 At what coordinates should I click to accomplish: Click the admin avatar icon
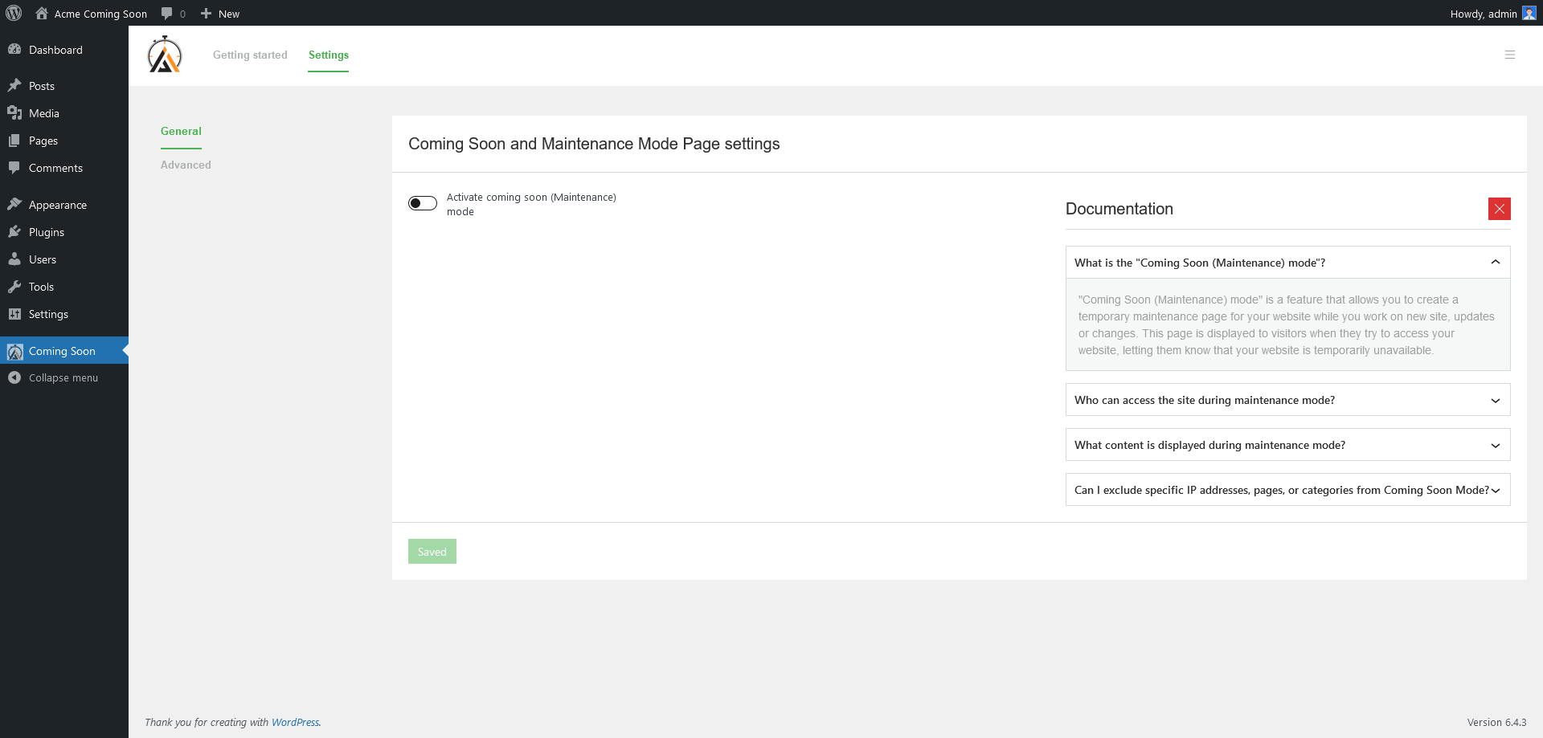(x=1529, y=13)
